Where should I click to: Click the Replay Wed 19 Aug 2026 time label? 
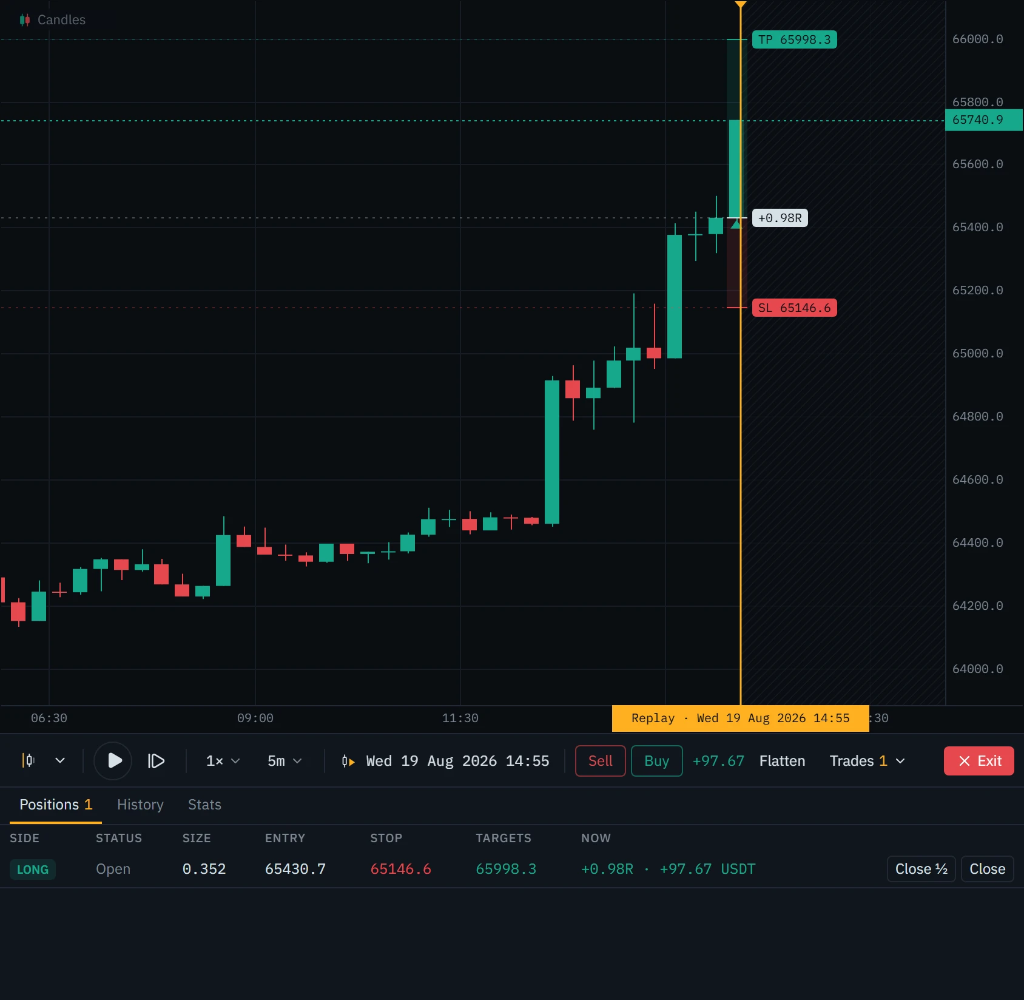(740, 718)
